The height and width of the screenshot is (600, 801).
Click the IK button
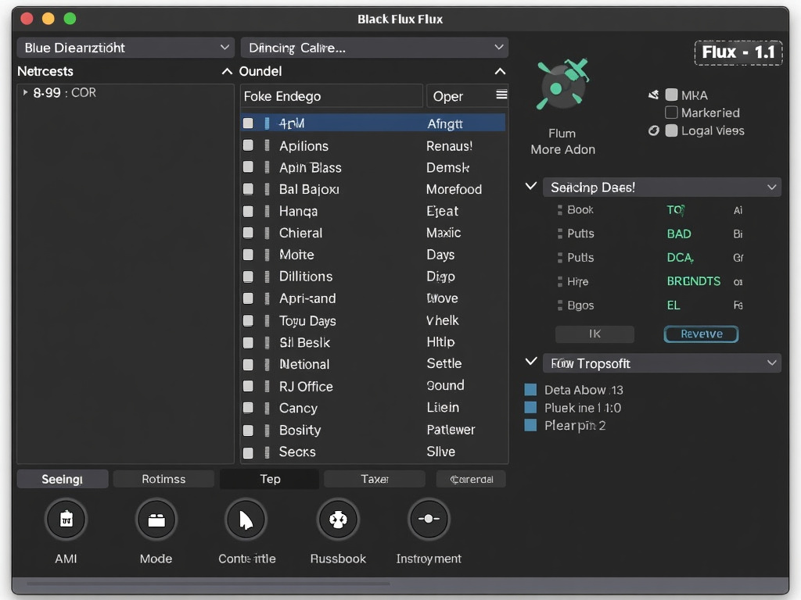pyautogui.click(x=594, y=334)
